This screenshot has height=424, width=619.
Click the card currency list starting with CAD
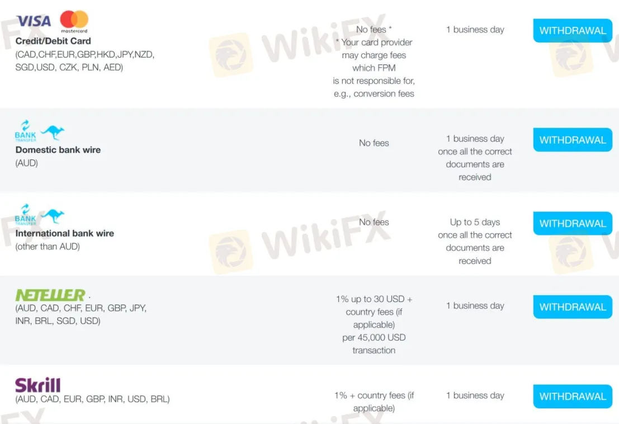[x=85, y=61]
